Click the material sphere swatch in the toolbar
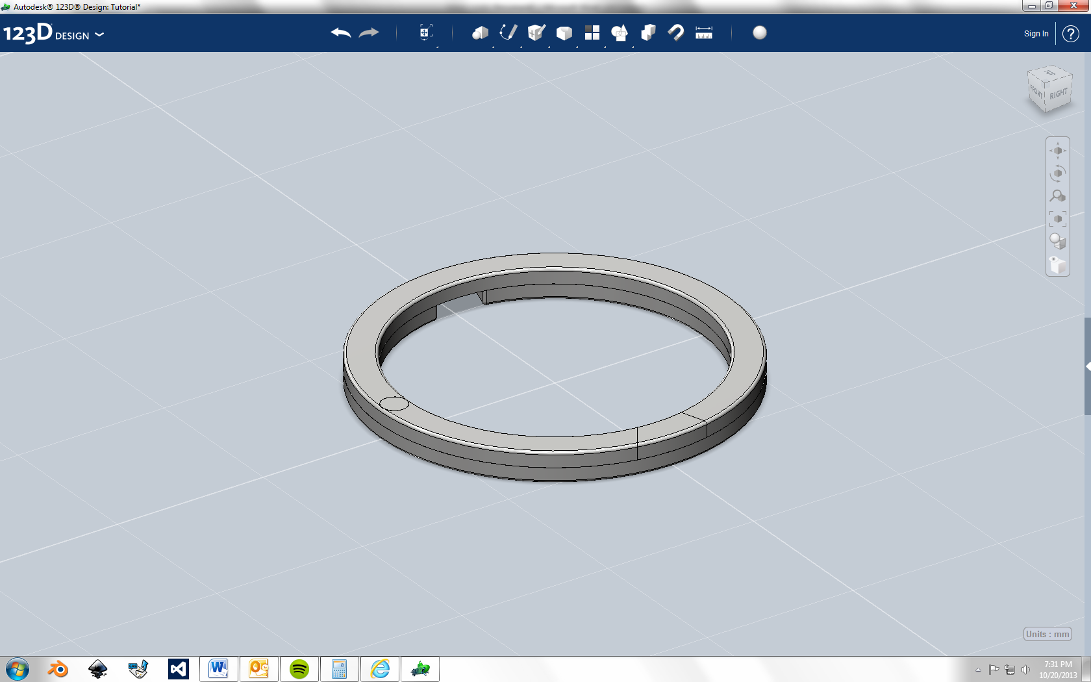 click(x=760, y=32)
